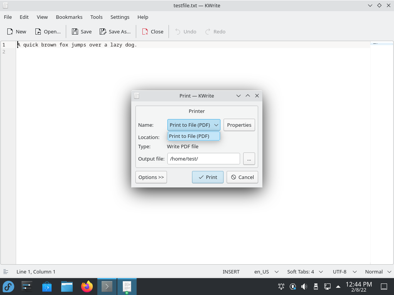The image size is (394, 295).
Task: Click the Redo toolbar button
Action: point(215,31)
